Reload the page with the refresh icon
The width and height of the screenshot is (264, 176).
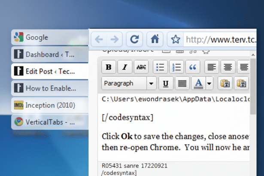click(134, 39)
